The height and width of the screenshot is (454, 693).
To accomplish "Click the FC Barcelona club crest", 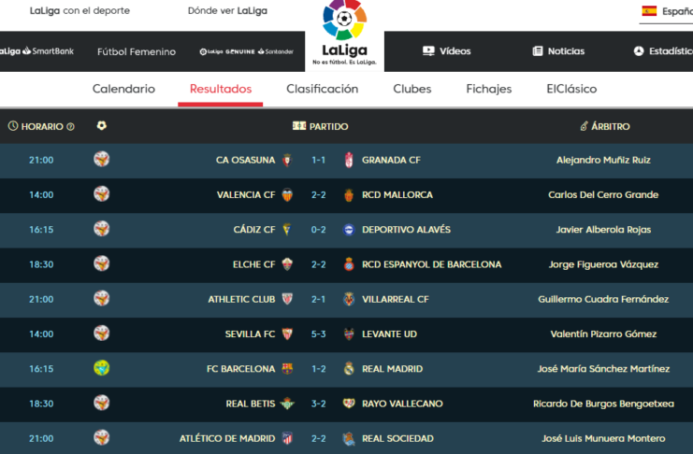I will point(287,369).
